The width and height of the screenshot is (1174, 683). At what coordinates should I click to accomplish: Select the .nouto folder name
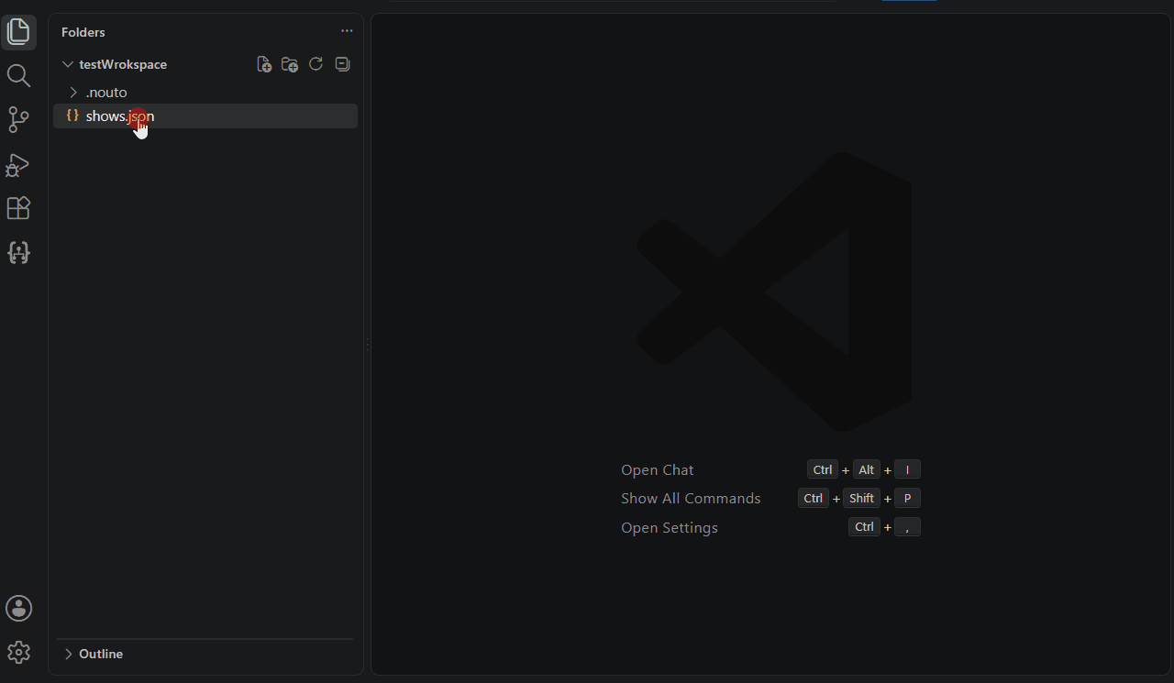click(106, 93)
